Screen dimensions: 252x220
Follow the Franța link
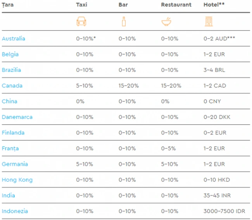[10, 148]
